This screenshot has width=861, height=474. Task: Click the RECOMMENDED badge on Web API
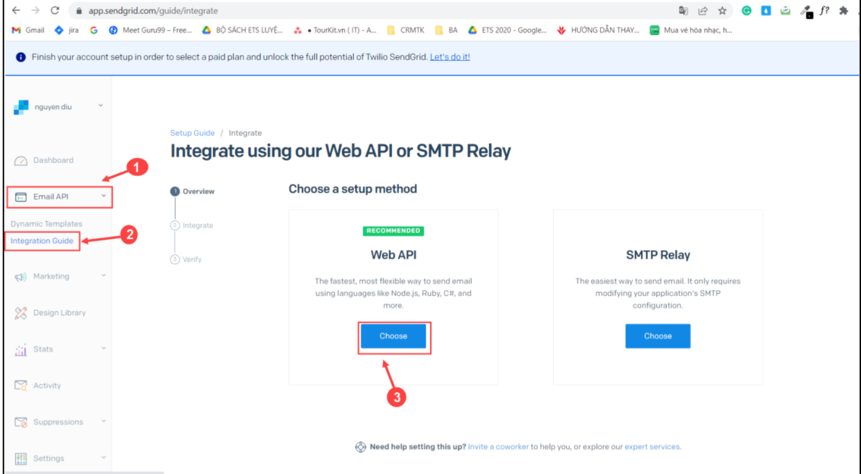click(393, 231)
